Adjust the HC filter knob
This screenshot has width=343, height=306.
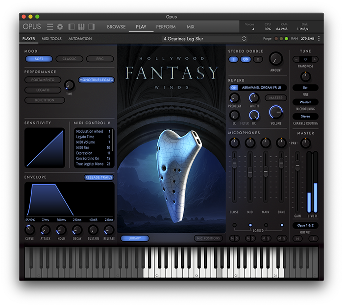(x=254, y=115)
